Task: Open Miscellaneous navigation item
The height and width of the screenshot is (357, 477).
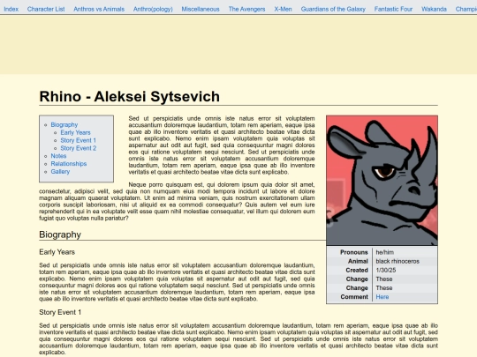Action: pyautogui.click(x=201, y=9)
